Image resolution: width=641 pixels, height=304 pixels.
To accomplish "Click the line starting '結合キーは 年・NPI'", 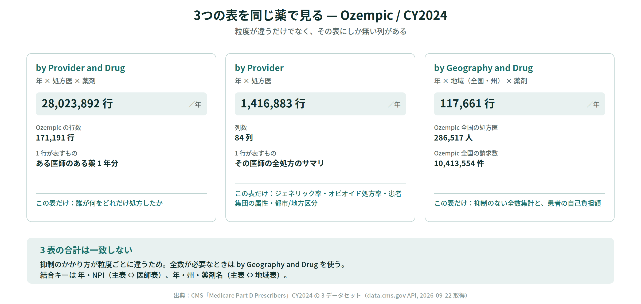I will pyautogui.click(x=164, y=275).
